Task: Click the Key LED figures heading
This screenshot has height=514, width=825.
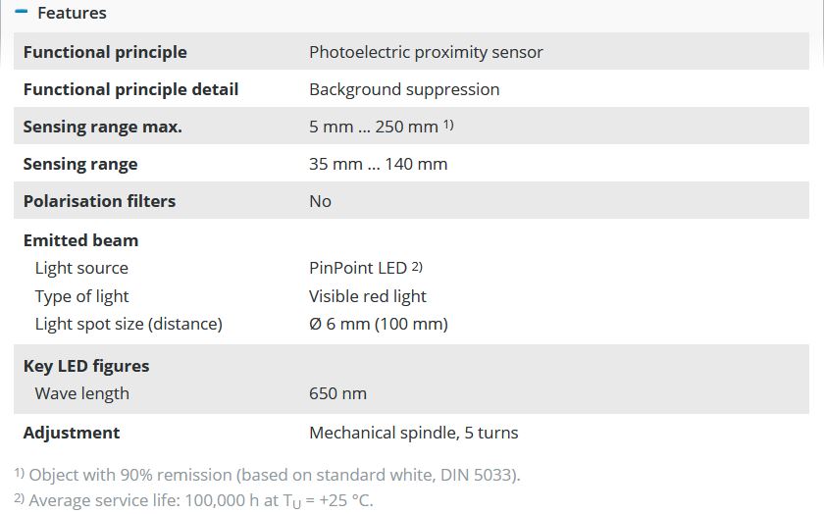Action: pos(86,366)
